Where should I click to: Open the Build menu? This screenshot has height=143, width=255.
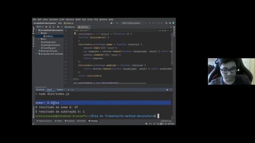click(78, 19)
